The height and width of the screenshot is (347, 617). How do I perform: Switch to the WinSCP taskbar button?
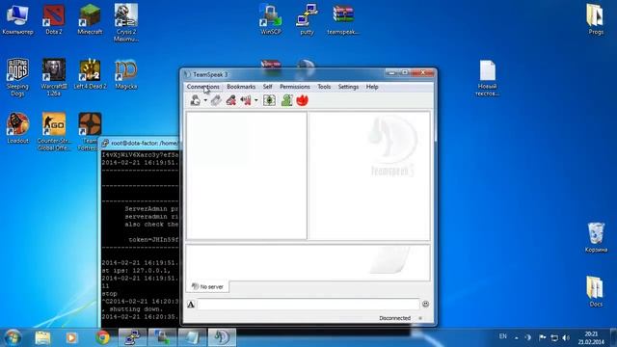click(x=162, y=337)
